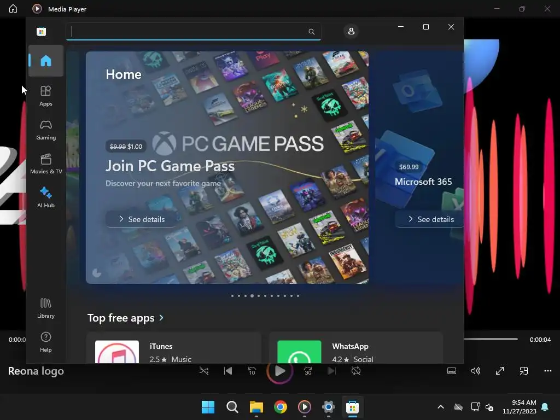Image resolution: width=560 pixels, height=420 pixels.
Task: Go to previous track in Media Player
Action: click(228, 371)
